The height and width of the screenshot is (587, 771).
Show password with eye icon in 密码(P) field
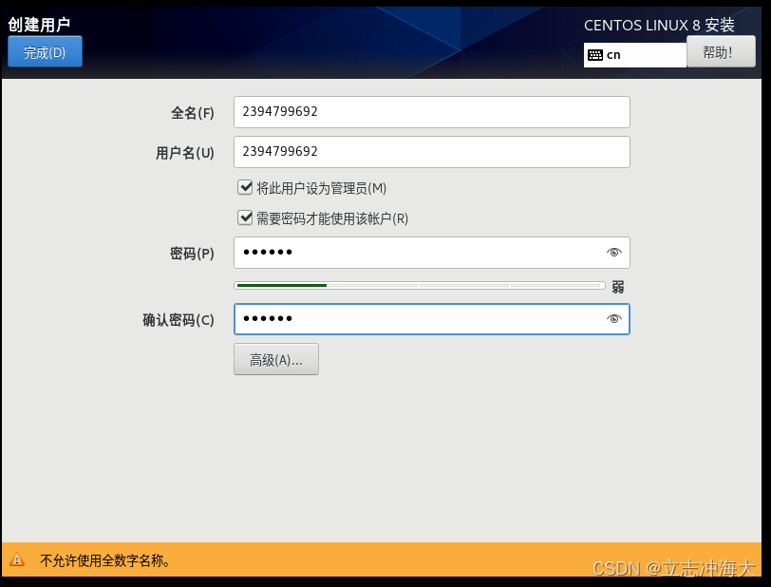pyautogui.click(x=613, y=253)
